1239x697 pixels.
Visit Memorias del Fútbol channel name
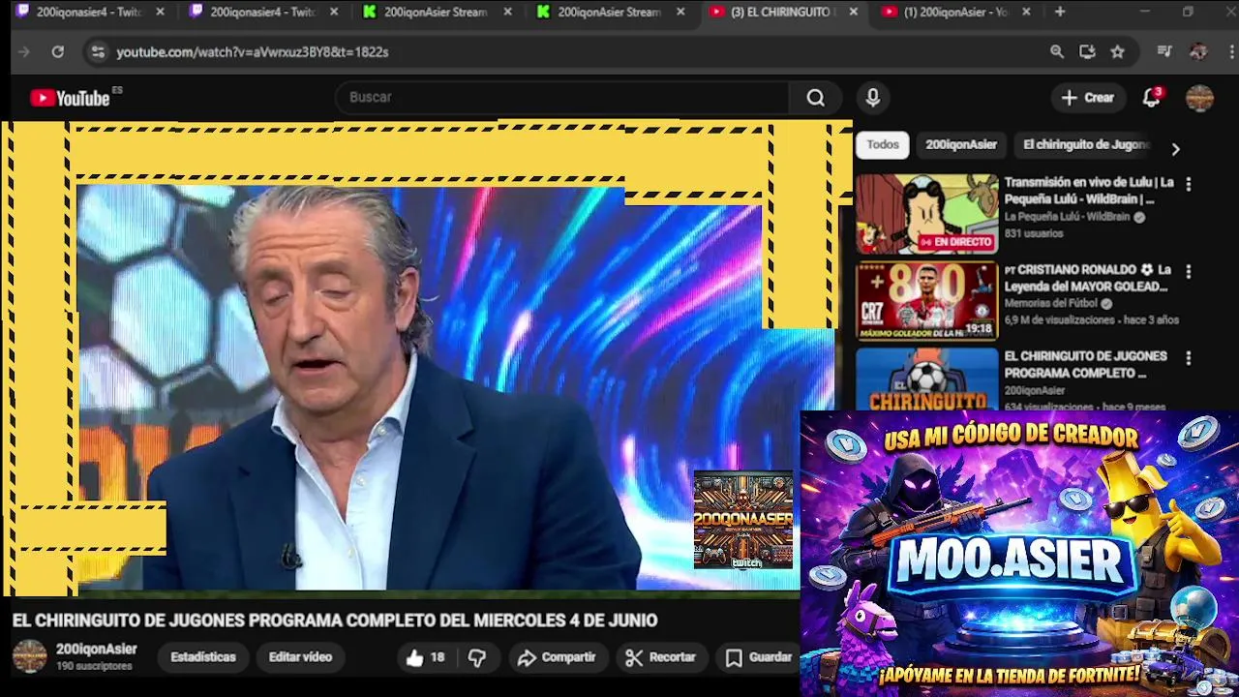click(1052, 303)
